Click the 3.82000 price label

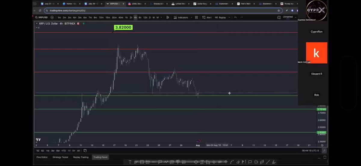(x=123, y=27)
